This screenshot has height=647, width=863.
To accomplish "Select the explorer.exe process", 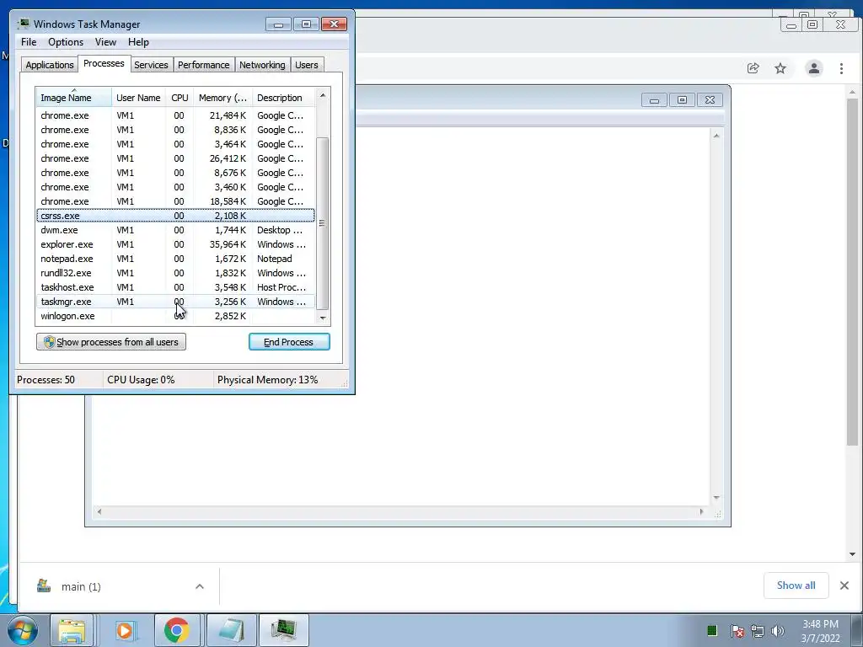I will click(x=175, y=244).
